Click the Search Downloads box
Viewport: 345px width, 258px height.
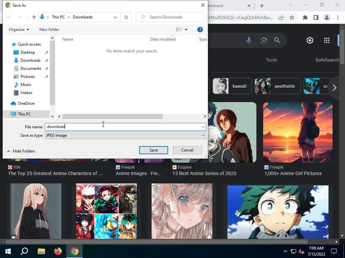click(x=170, y=17)
